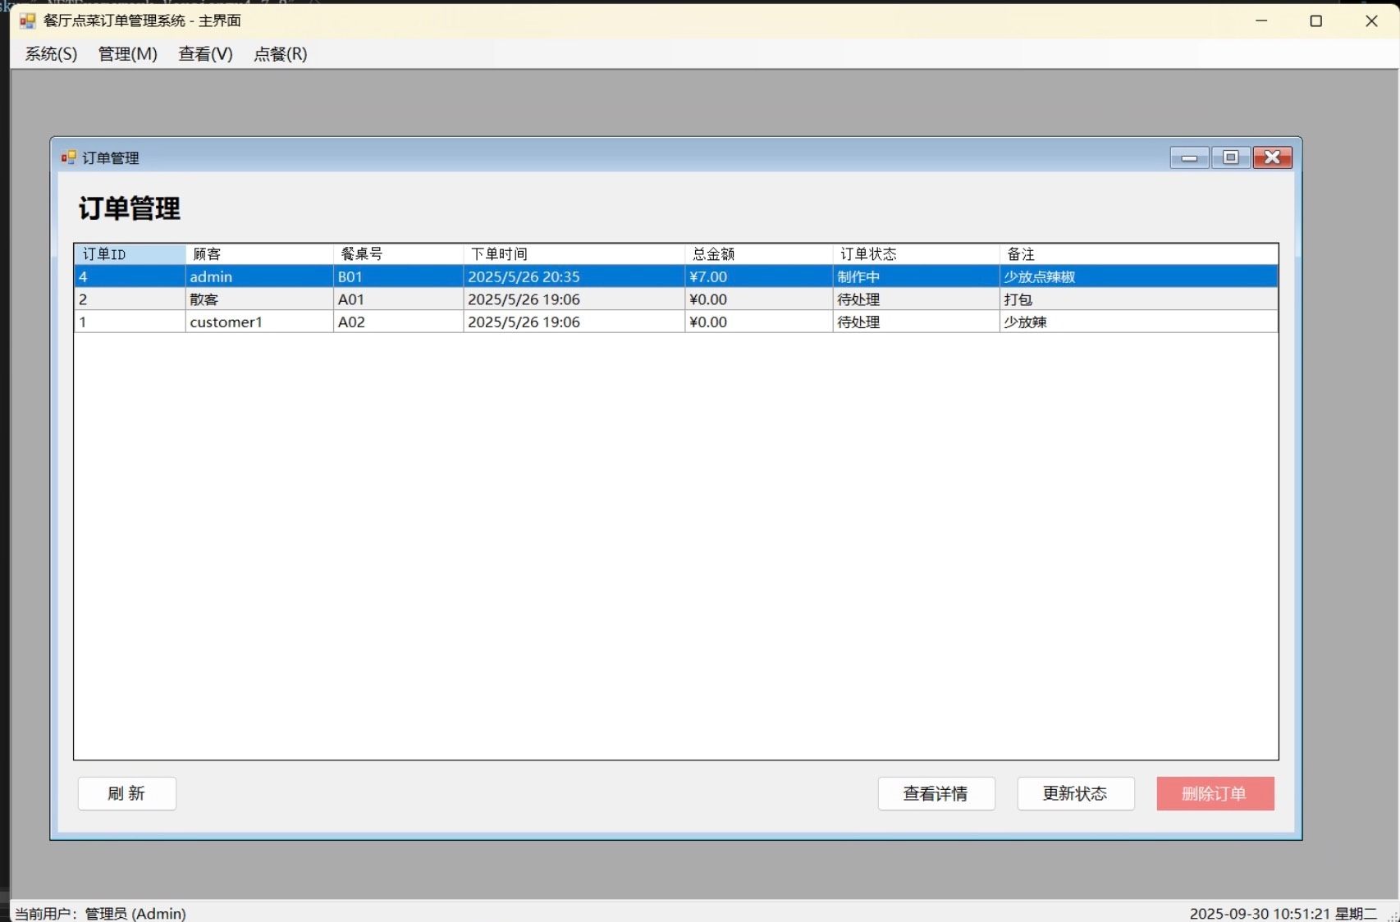Expand the 查看(V) menu
Image resolution: width=1400 pixels, height=922 pixels.
tap(205, 54)
